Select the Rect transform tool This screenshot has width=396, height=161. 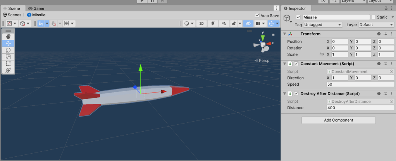(x=8, y=64)
